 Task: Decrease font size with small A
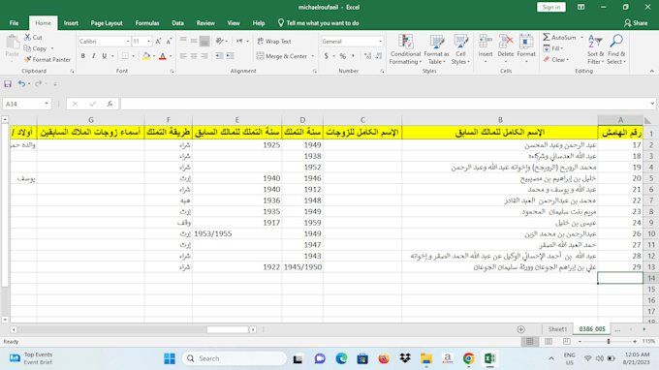pyautogui.click(x=169, y=41)
